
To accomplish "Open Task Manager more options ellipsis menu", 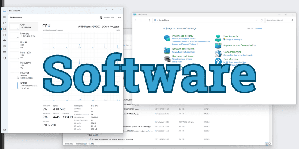I will (120, 18).
